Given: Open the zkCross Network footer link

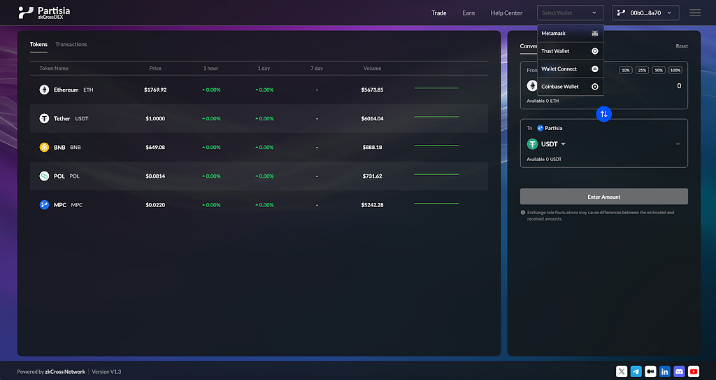Looking at the screenshot, I should tap(65, 372).
